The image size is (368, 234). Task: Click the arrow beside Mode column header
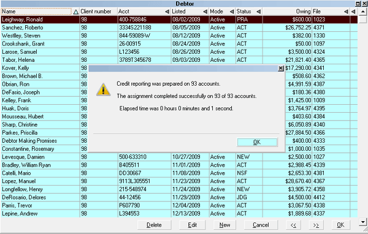click(x=232, y=12)
